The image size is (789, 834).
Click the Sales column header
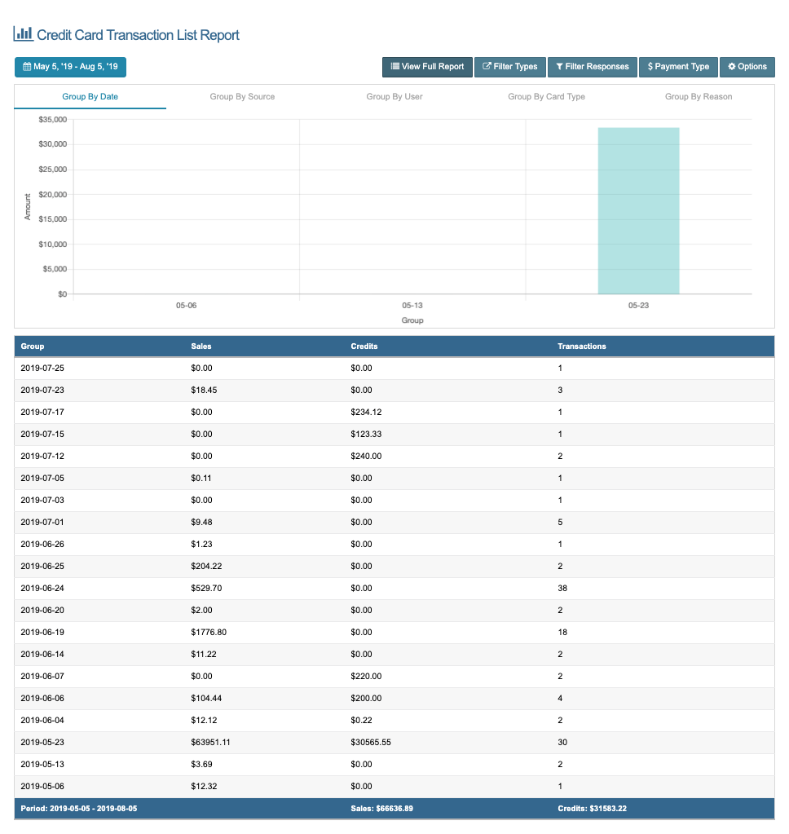coord(201,346)
